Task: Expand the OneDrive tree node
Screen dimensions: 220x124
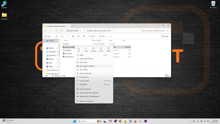Action: coord(44,41)
